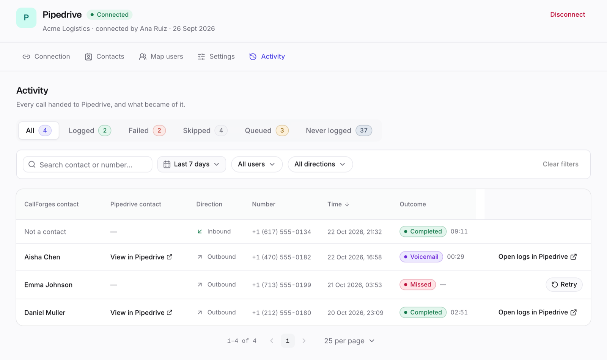Image resolution: width=607 pixels, height=360 pixels.
Task: Sort by the Time column header
Action: 338,204
